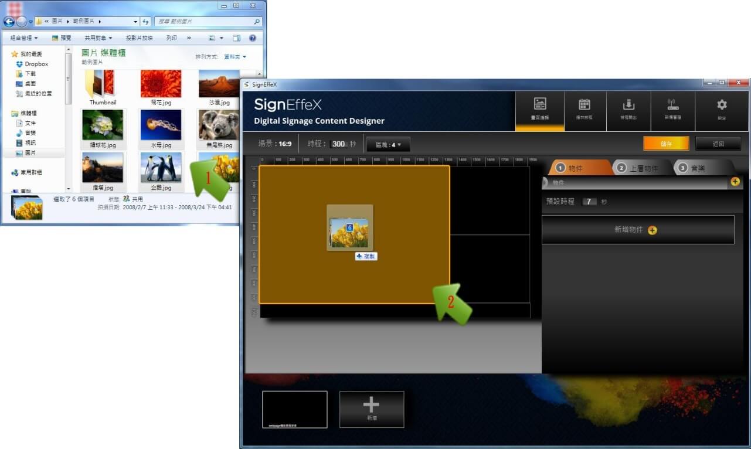The width and height of the screenshot is (751, 449).
Task: Expand the 區塊 : 4 dropdown
Action: (x=388, y=144)
